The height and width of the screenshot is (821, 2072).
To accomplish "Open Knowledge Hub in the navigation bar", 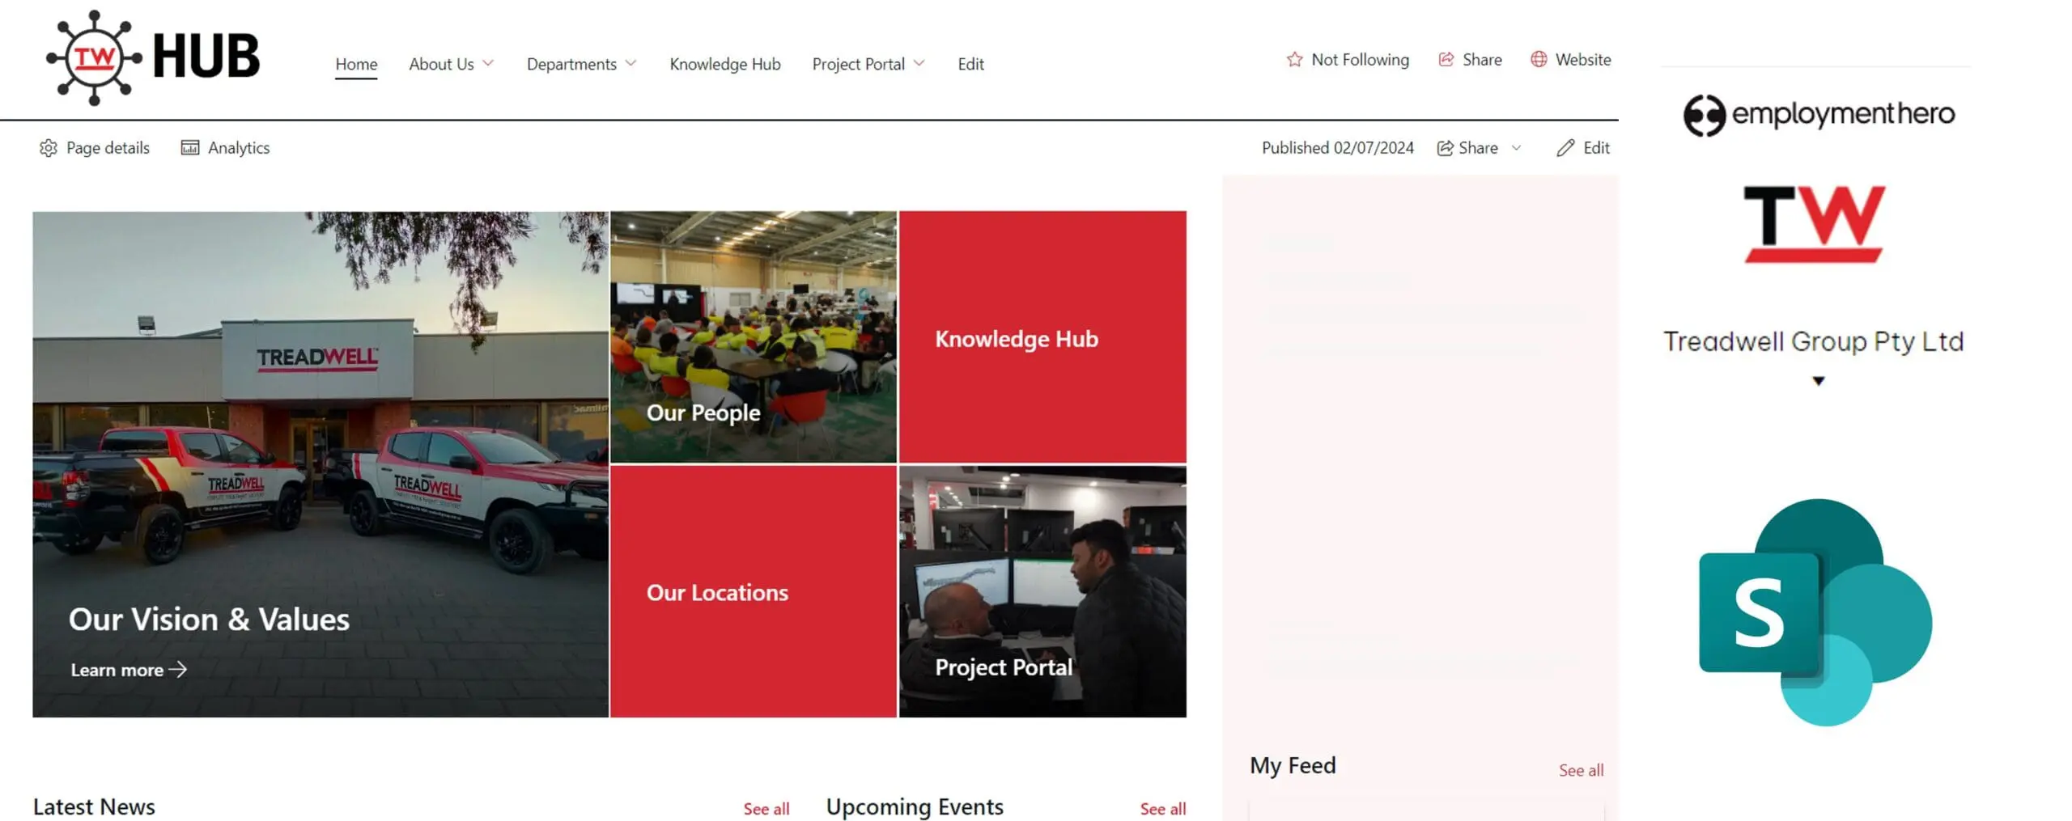I will coord(724,64).
